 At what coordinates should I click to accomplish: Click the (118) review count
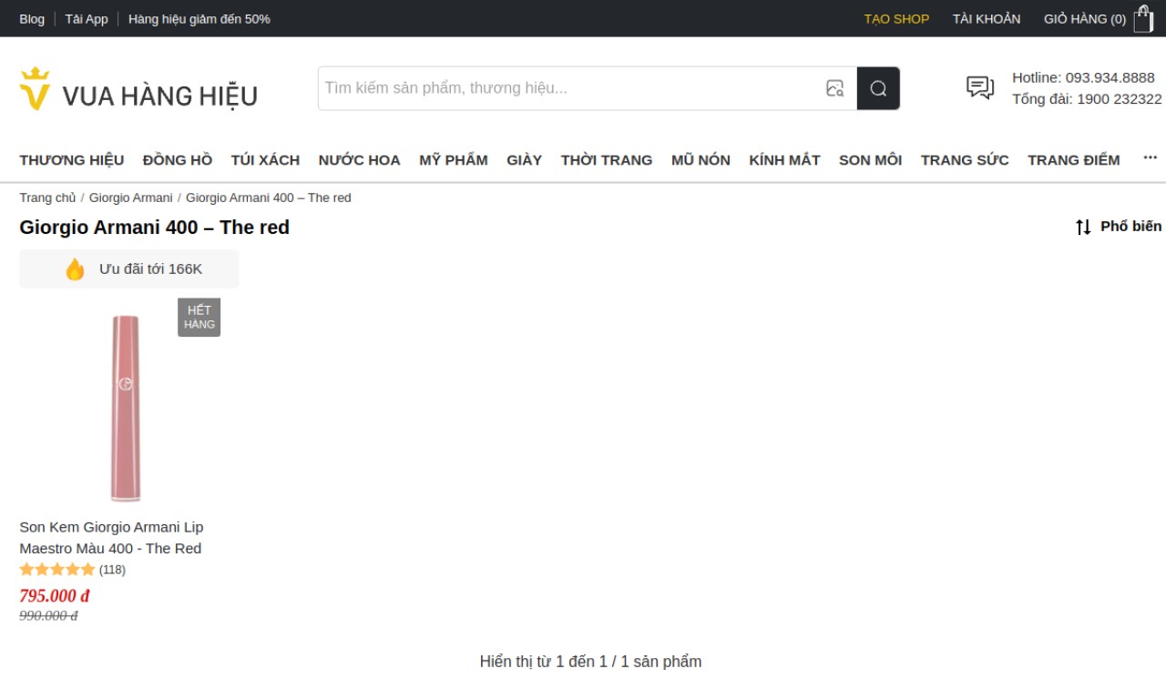(112, 570)
